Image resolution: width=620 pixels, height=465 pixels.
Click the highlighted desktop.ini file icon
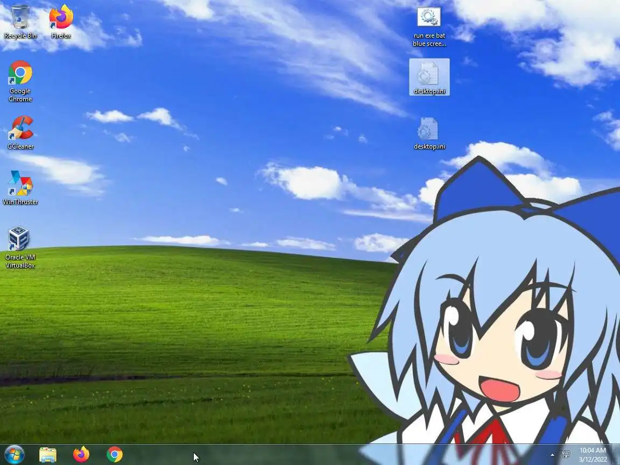pos(429,77)
